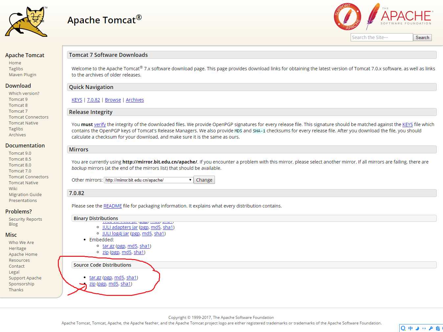443x332 pixels.
Task: Toggle the punctuation mode icon in IME bar
Action: pos(424,328)
